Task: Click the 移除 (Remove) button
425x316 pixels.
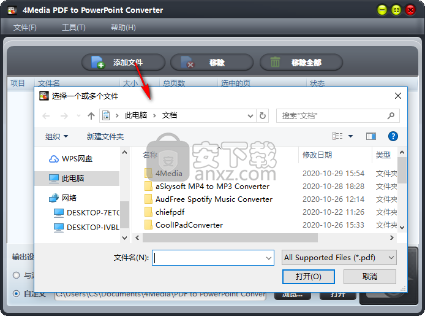Action: 212,63
